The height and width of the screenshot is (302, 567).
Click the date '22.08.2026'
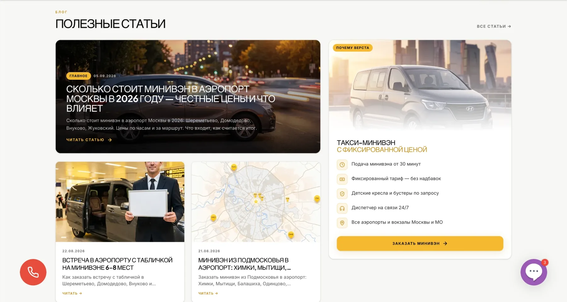pos(73,251)
